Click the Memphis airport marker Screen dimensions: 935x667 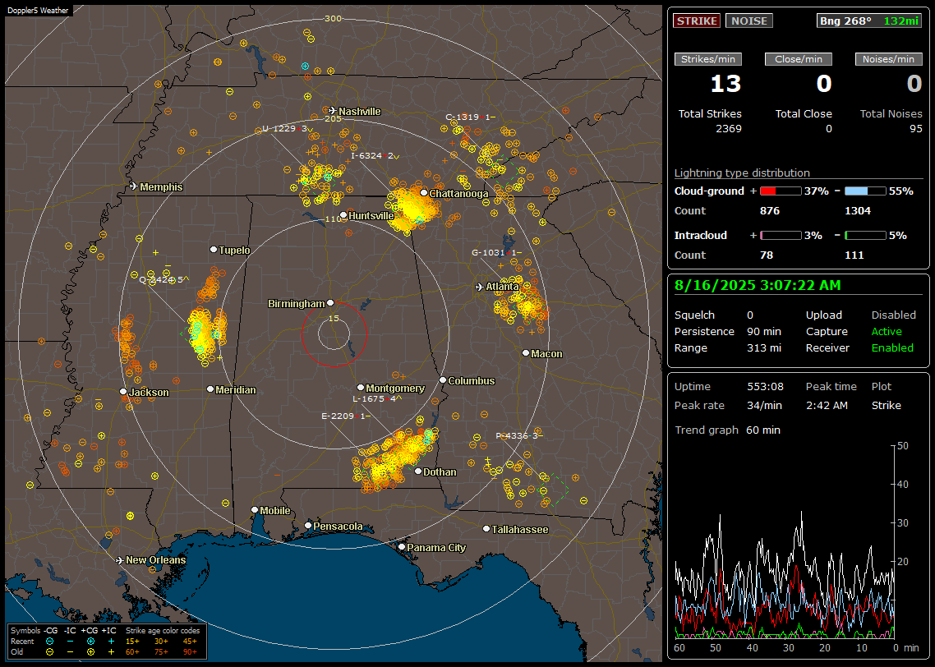click(x=134, y=186)
